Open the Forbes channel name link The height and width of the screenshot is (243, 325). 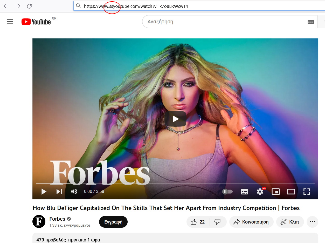57,219
